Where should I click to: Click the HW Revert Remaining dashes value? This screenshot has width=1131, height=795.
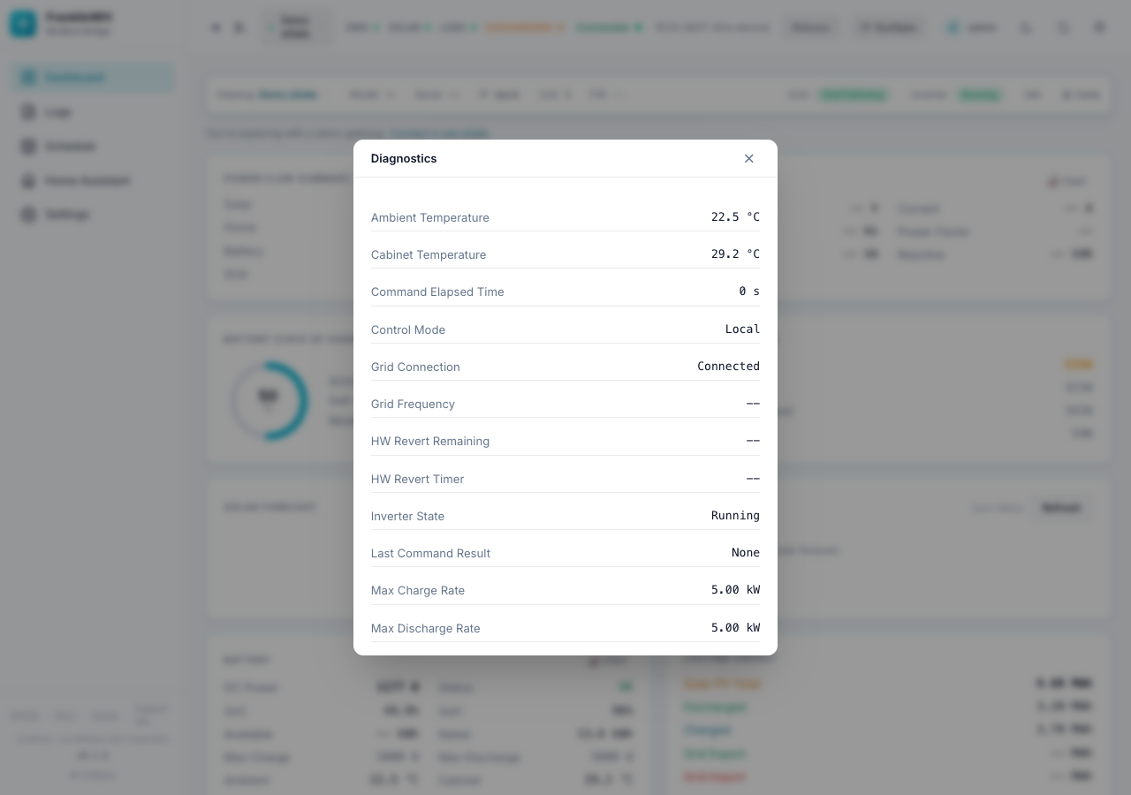click(x=753, y=440)
